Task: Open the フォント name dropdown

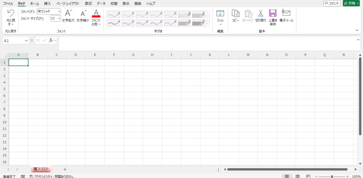Action: click(x=59, y=11)
